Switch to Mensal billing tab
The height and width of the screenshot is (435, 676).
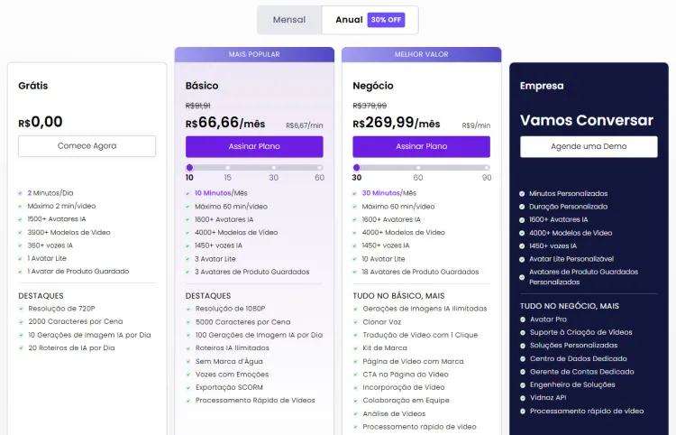(x=289, y=20)
